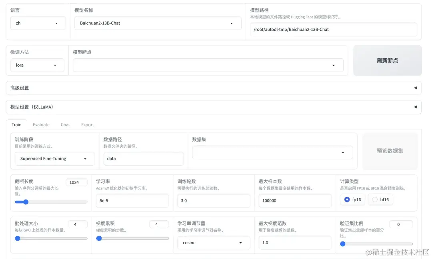Click the 学习率 field showing 5e-5

pyautogui.click(x=132, y=201)
